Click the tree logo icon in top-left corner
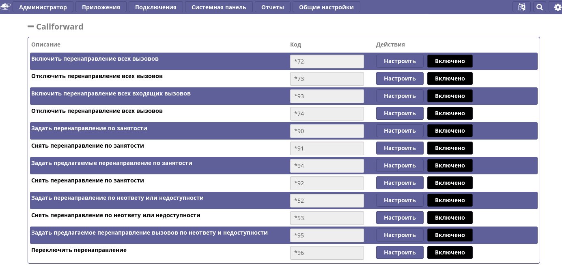Image resolution: width=562 pixels, height=269 pixels. [5, 7]
